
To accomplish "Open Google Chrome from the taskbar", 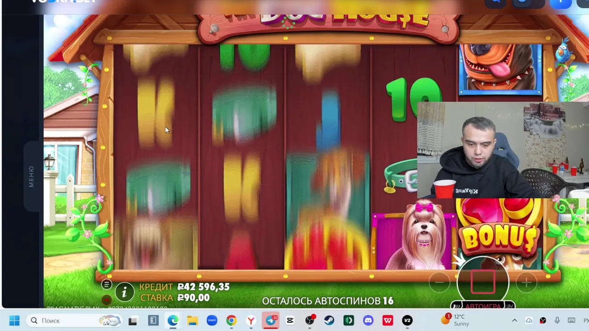I will [x=231, y=320].
